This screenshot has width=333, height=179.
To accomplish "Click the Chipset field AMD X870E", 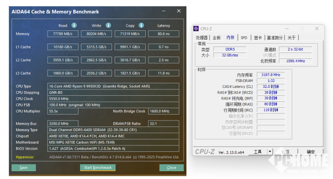I will coord(113,136).
